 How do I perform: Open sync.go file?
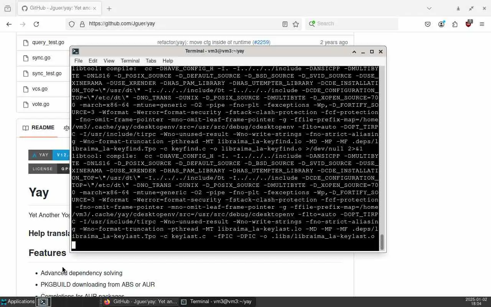pos(41,58)
